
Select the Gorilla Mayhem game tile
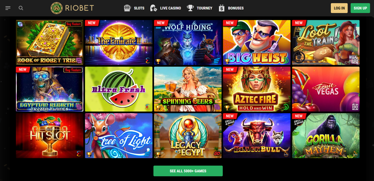coord(326,136)
